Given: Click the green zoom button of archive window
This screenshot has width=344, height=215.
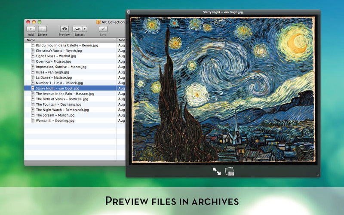Looking at the screenshot, I should tap(40, 22).
